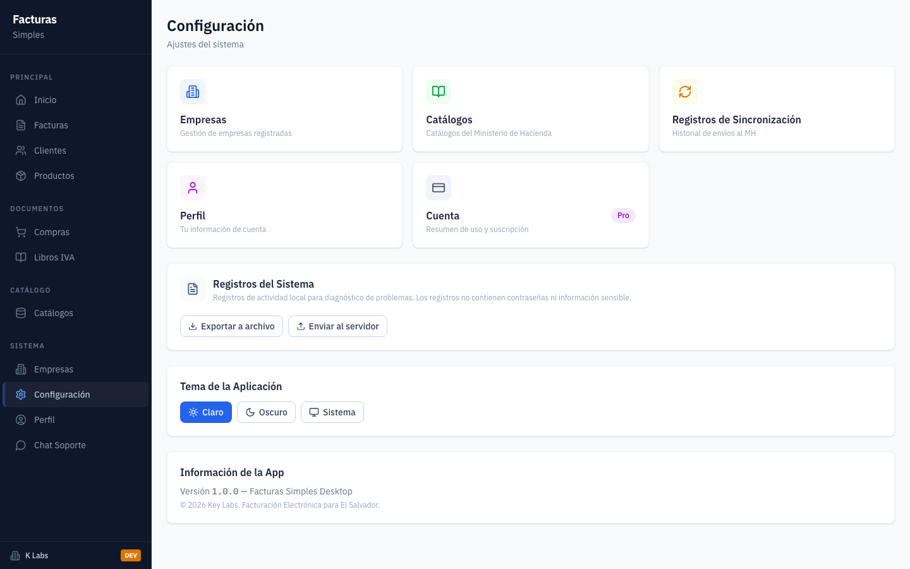Screen dimensions: 910x569
Task: Click 'Historial de envíos al MH' text
Action: coord(714,133)
